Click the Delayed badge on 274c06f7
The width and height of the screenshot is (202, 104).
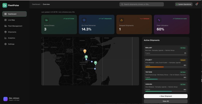(x=183, y=60)
